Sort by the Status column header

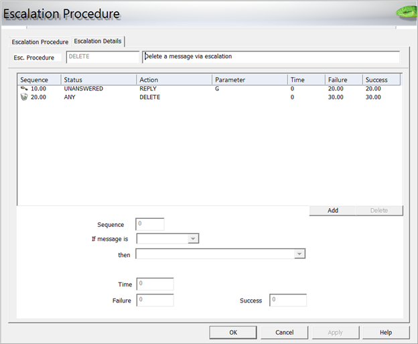pos(98,80)
